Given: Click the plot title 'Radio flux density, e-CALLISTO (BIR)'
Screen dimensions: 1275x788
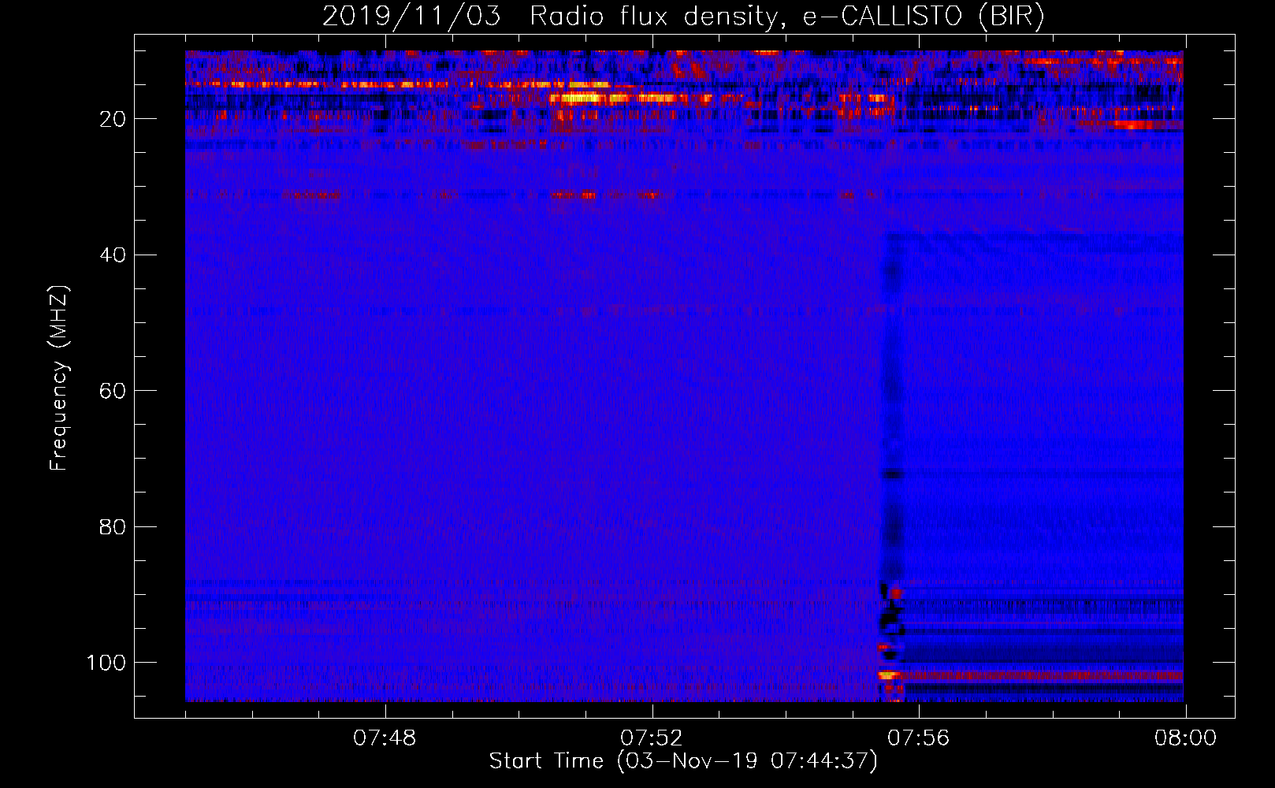Looking at the screenshot, I should (x=787, y=17).
